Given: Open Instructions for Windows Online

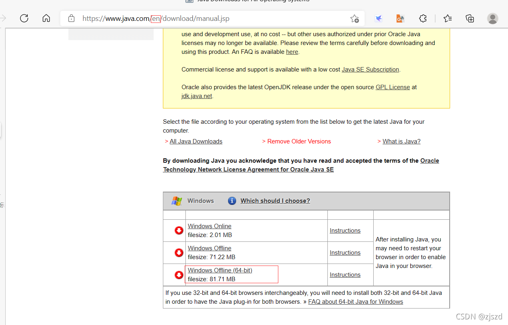Looking at the screenshot, I should [x=345, y=231].
